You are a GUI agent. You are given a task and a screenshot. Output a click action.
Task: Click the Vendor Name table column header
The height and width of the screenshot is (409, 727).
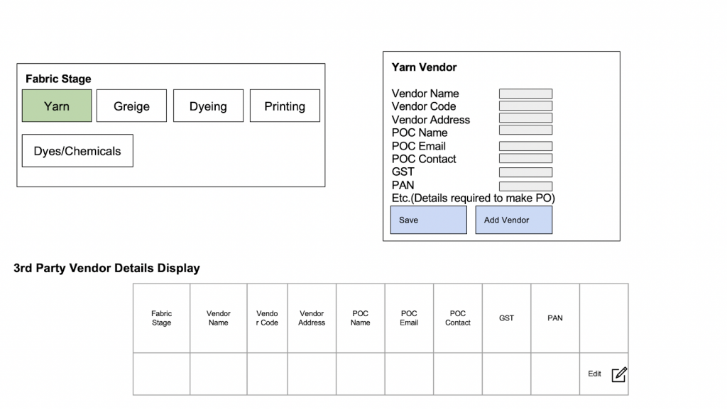(219, 318)
